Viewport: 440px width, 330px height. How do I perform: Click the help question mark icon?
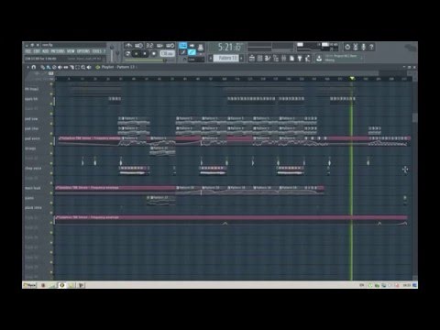coord(371,47)
